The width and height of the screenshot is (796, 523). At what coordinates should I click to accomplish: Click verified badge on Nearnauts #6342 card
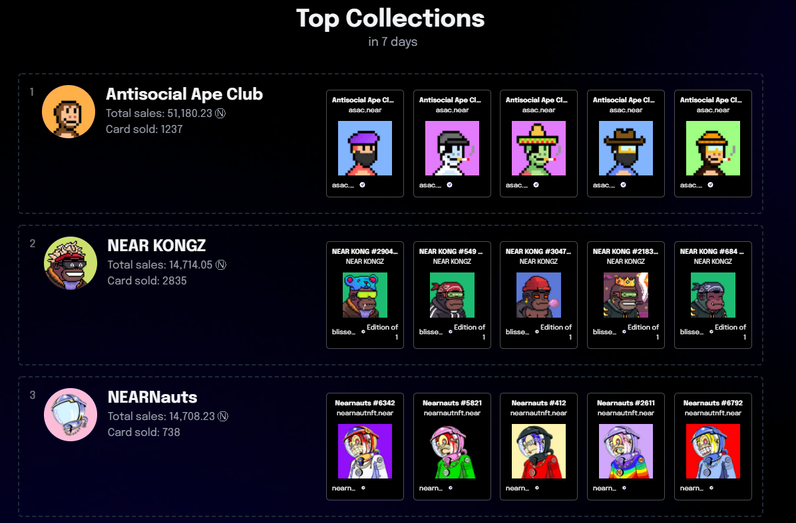[363, 488]
